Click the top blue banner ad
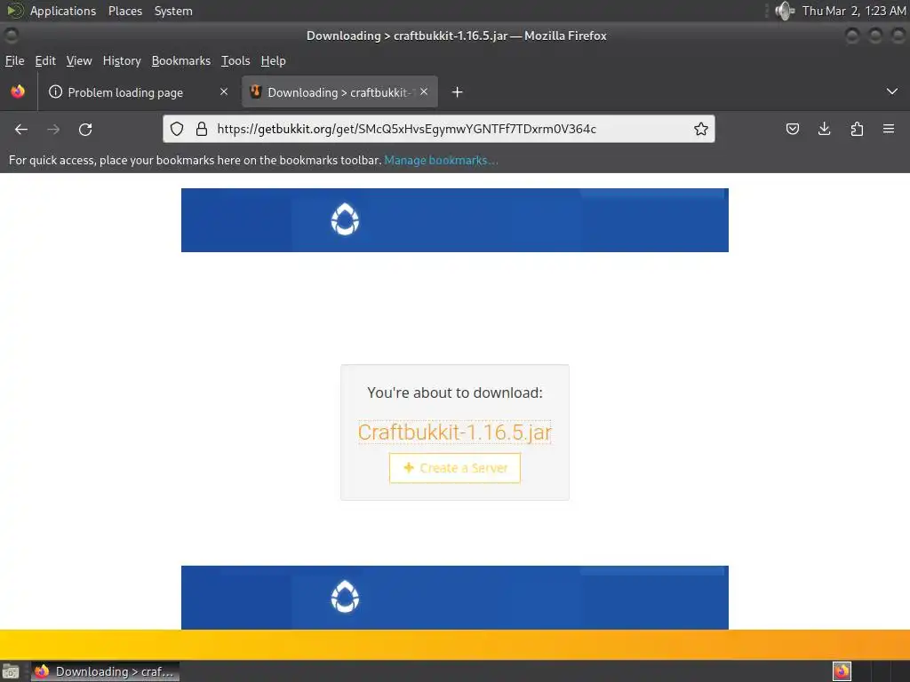This screenshot has height=682, width=910. 454,220
